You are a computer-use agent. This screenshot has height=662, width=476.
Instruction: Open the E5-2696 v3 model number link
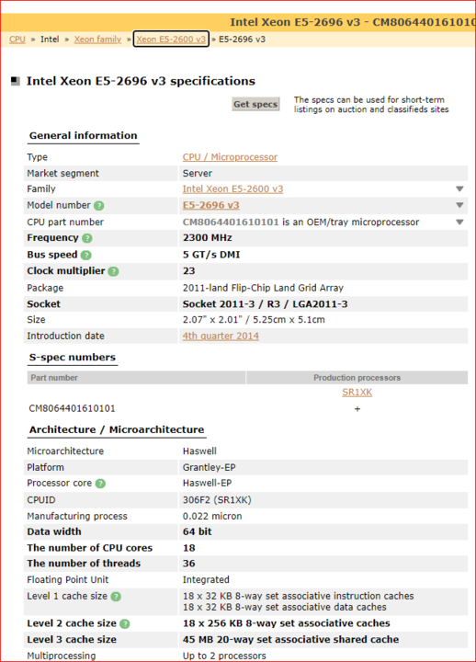coord(210,205)
